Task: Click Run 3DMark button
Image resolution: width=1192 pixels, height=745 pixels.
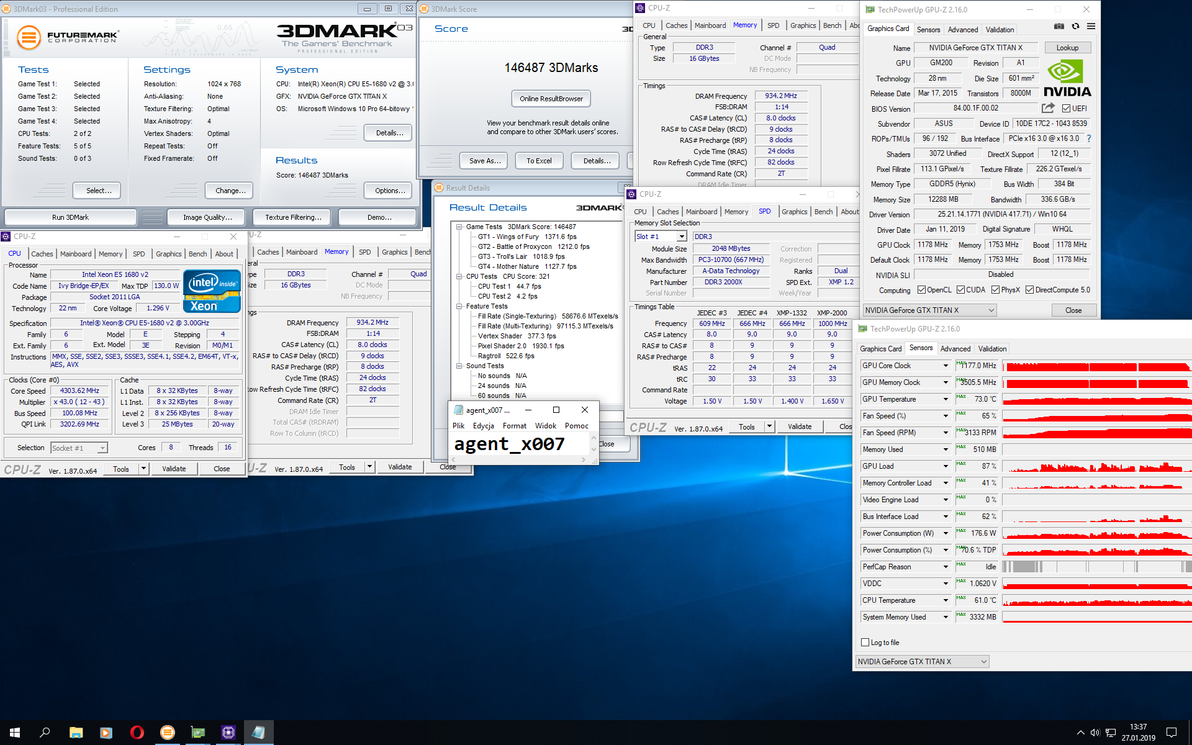Action: (x=70, y=217)
